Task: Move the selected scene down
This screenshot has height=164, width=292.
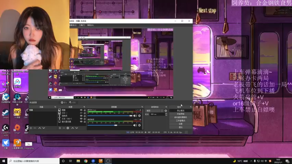Action: click(43, 128)
